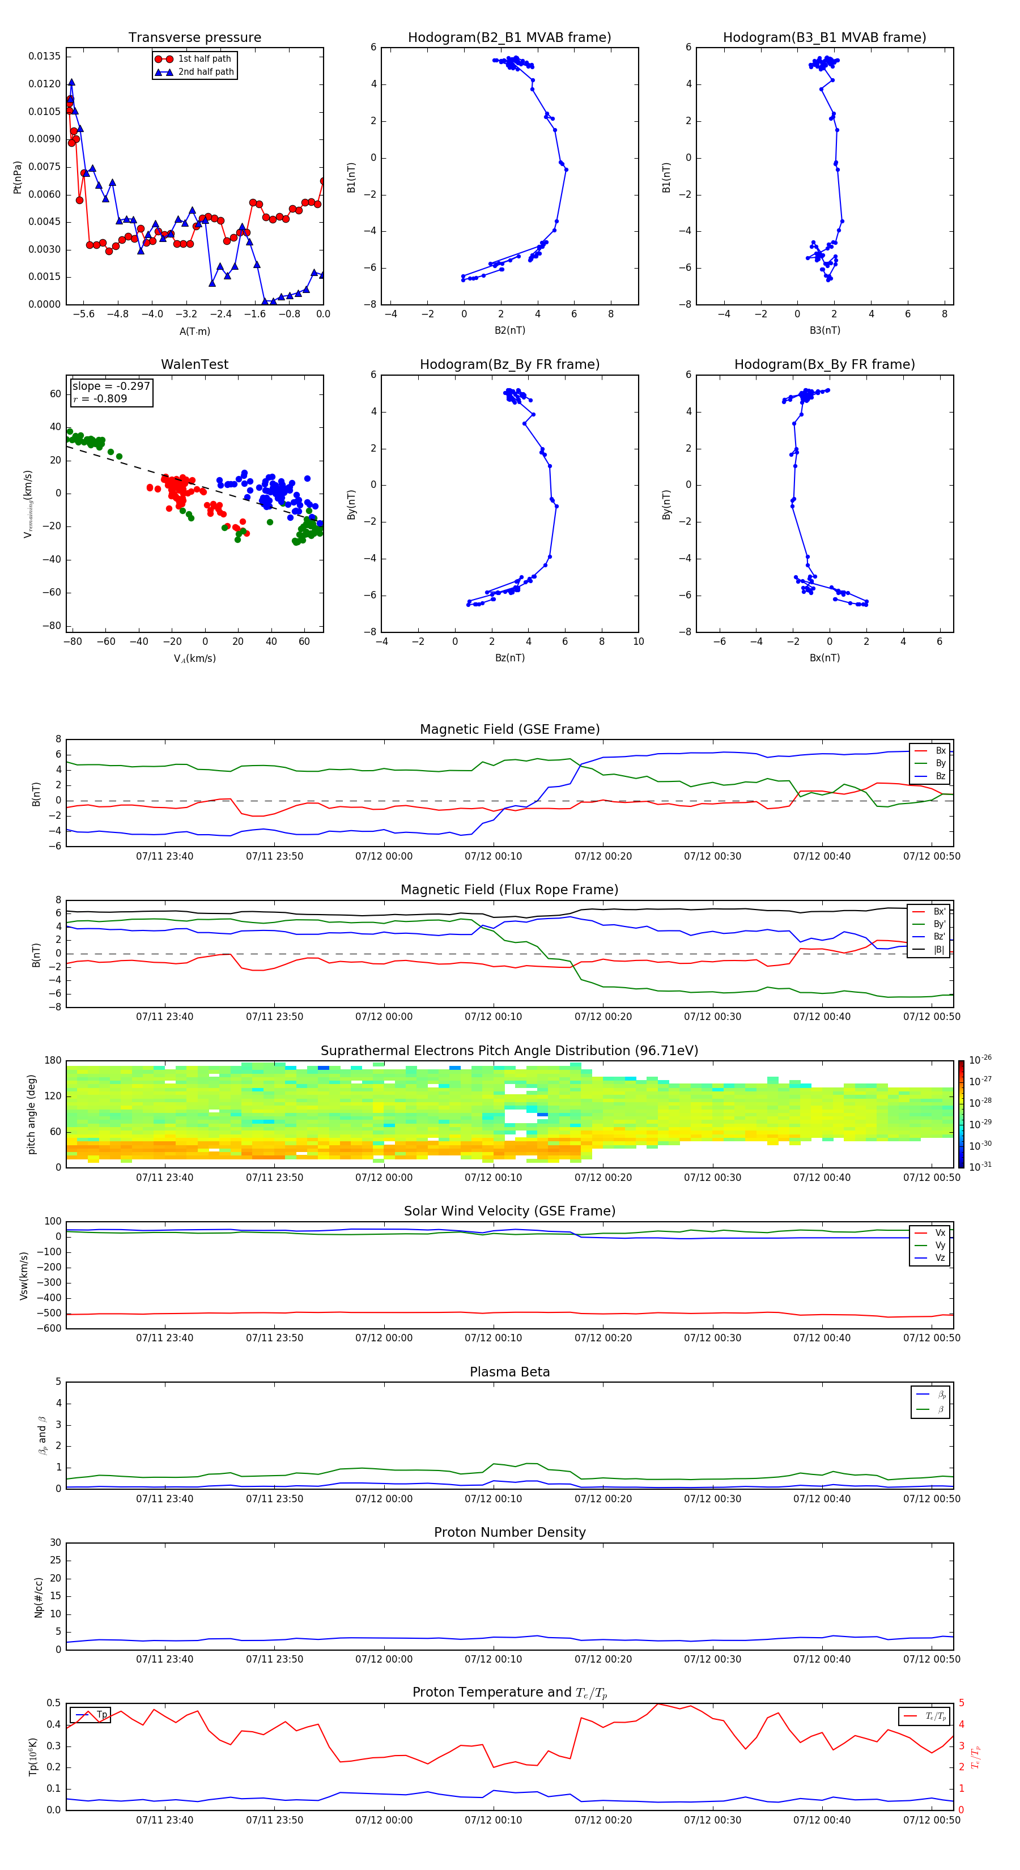Click the |B| legend entry in Flux Rope panel
The height and width of the screenshot is (1870, 1020).
tap(929, 950)
